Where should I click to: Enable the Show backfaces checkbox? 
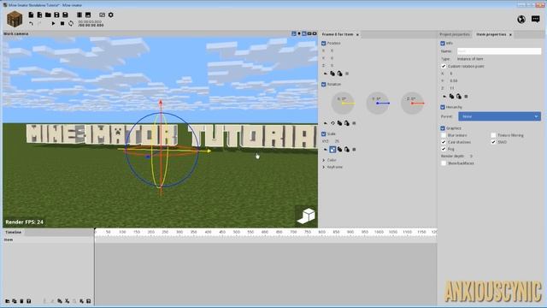coord(444,163)
